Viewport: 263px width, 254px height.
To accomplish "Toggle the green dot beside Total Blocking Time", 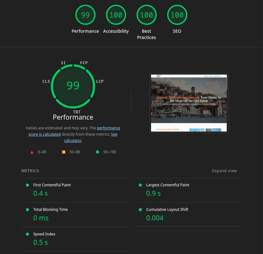I will (27, 210).
